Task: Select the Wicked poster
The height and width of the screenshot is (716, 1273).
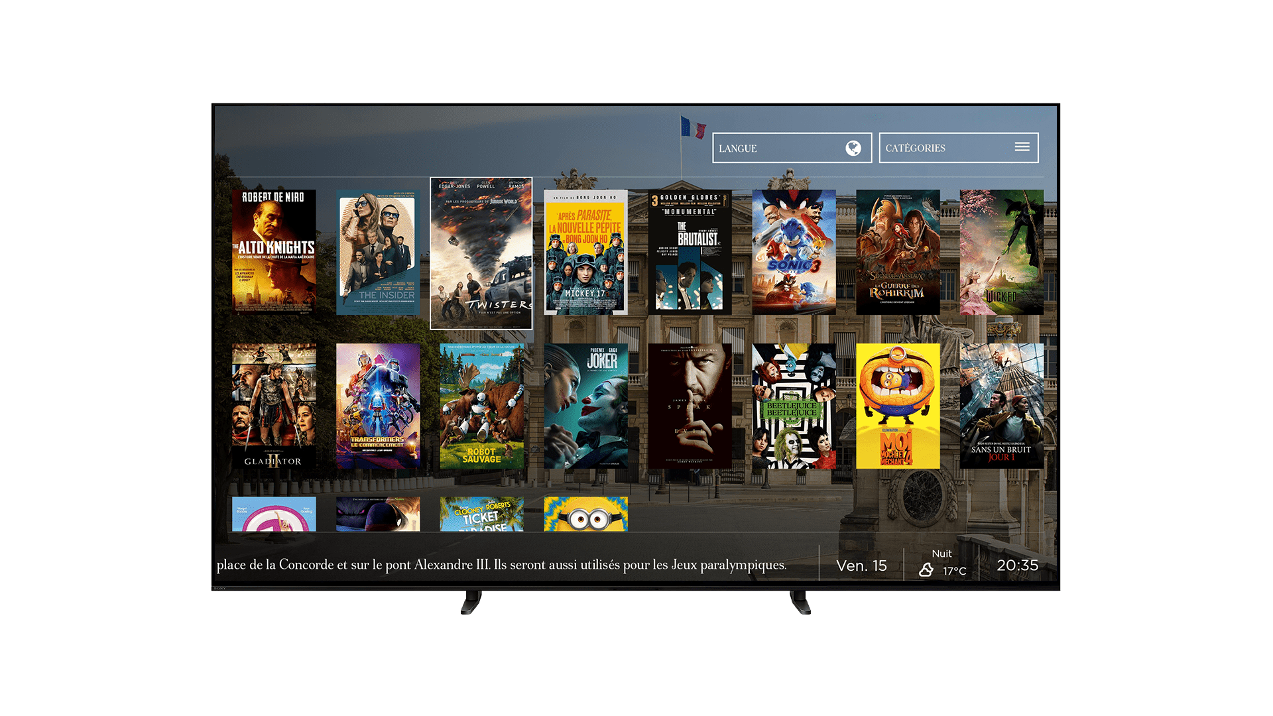Action: pos(1002,252)
